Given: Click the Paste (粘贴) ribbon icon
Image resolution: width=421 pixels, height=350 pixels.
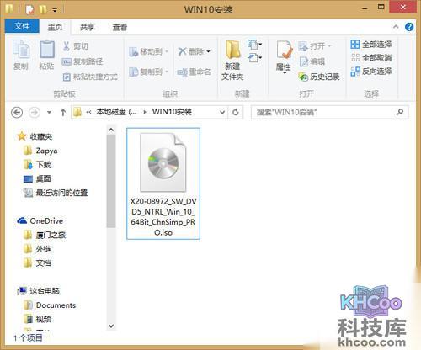Looking at the screenshot, I should (x=46, y=55).
